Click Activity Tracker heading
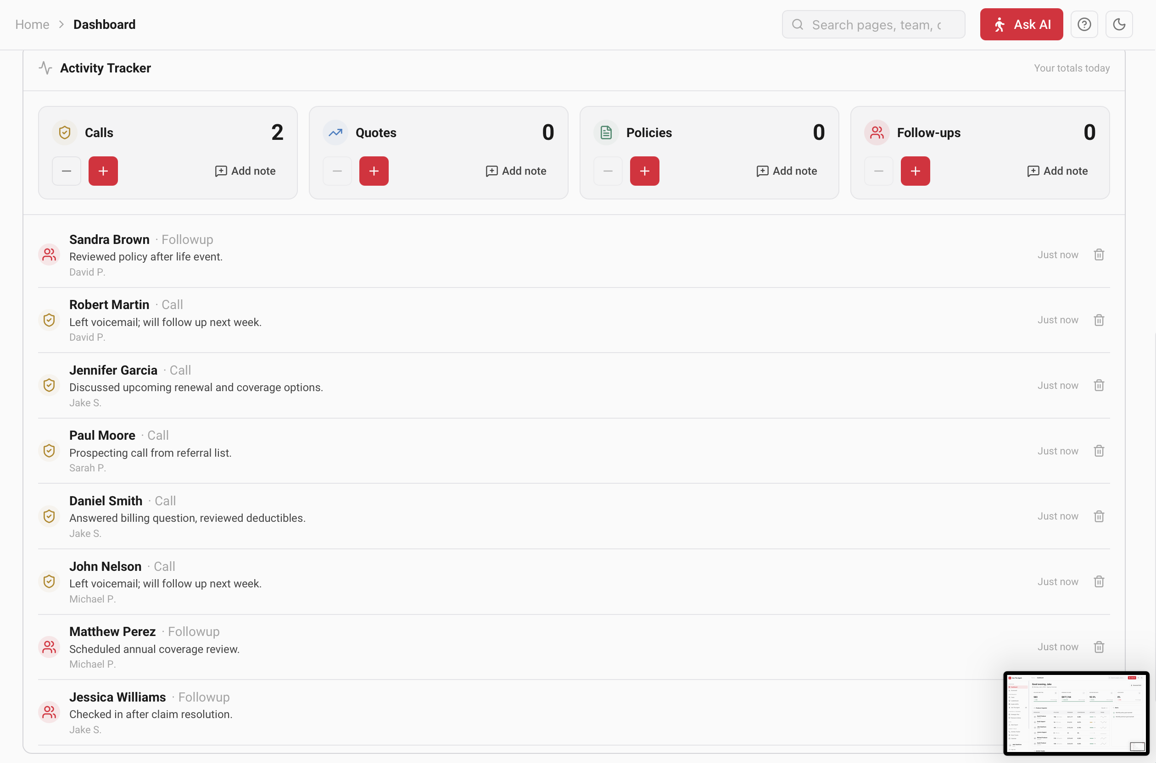Viewport: 1156px width, 763px height. 105,68
